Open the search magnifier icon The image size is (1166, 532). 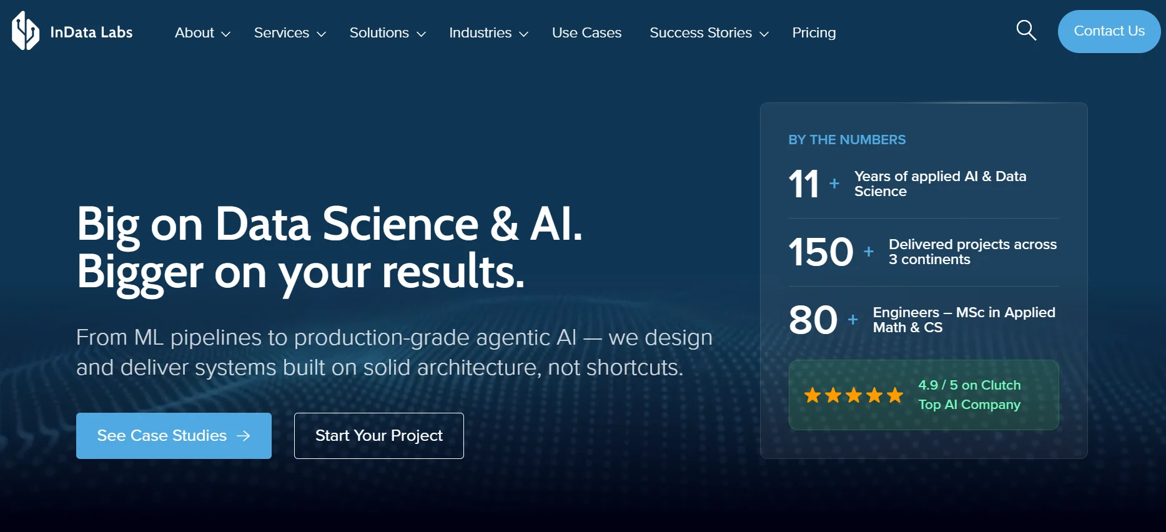coord(1026,30)
